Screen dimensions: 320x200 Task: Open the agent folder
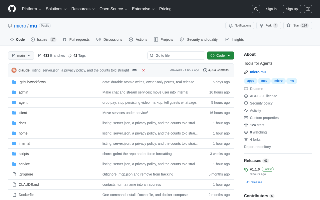(x=23, y=102)
